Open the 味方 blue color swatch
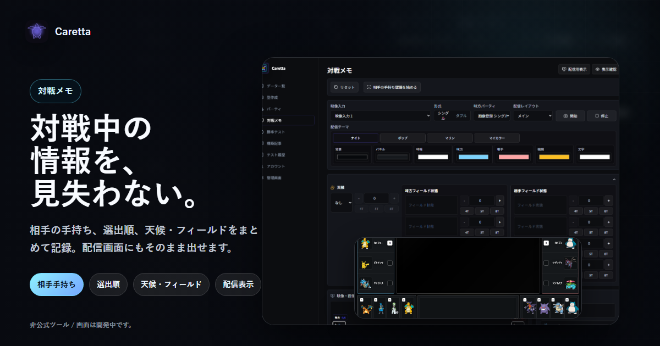Viewport: 660px width, 346px height. coord(473,157)
